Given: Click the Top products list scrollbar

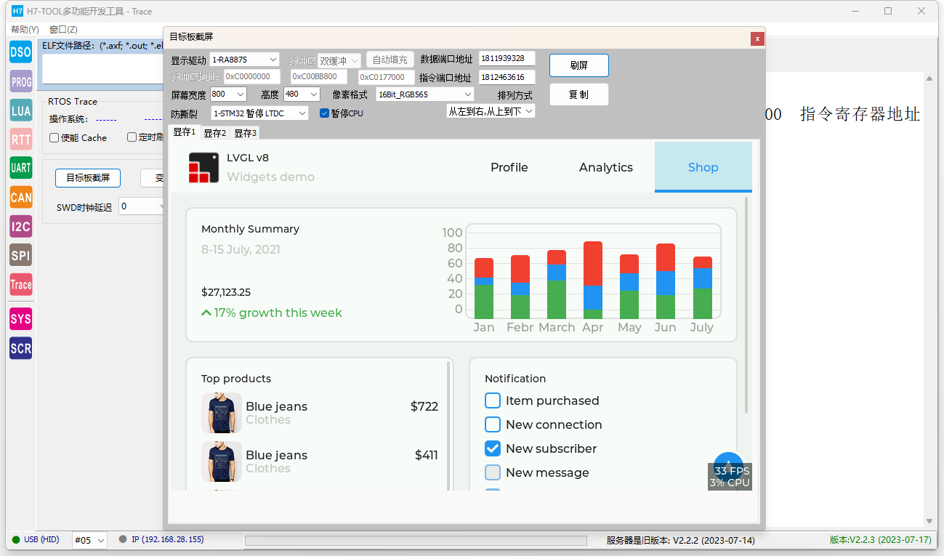Looking at the screenshot, I should pyautogui.click(x=448, y=425).
